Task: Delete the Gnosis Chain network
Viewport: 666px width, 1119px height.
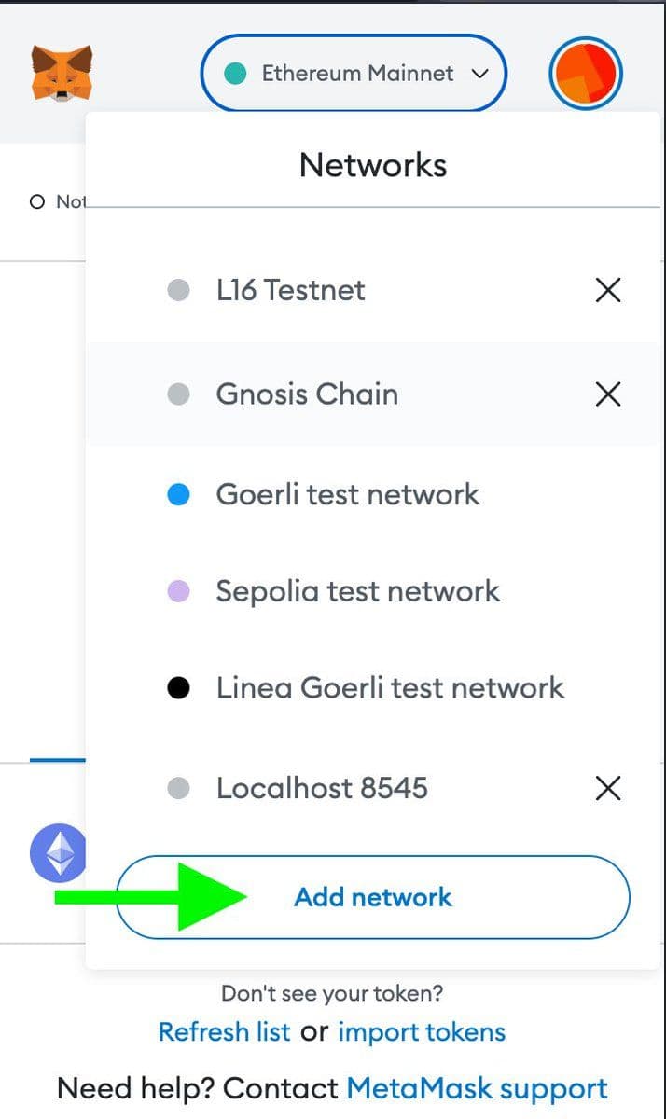Action: coord(608,394)
